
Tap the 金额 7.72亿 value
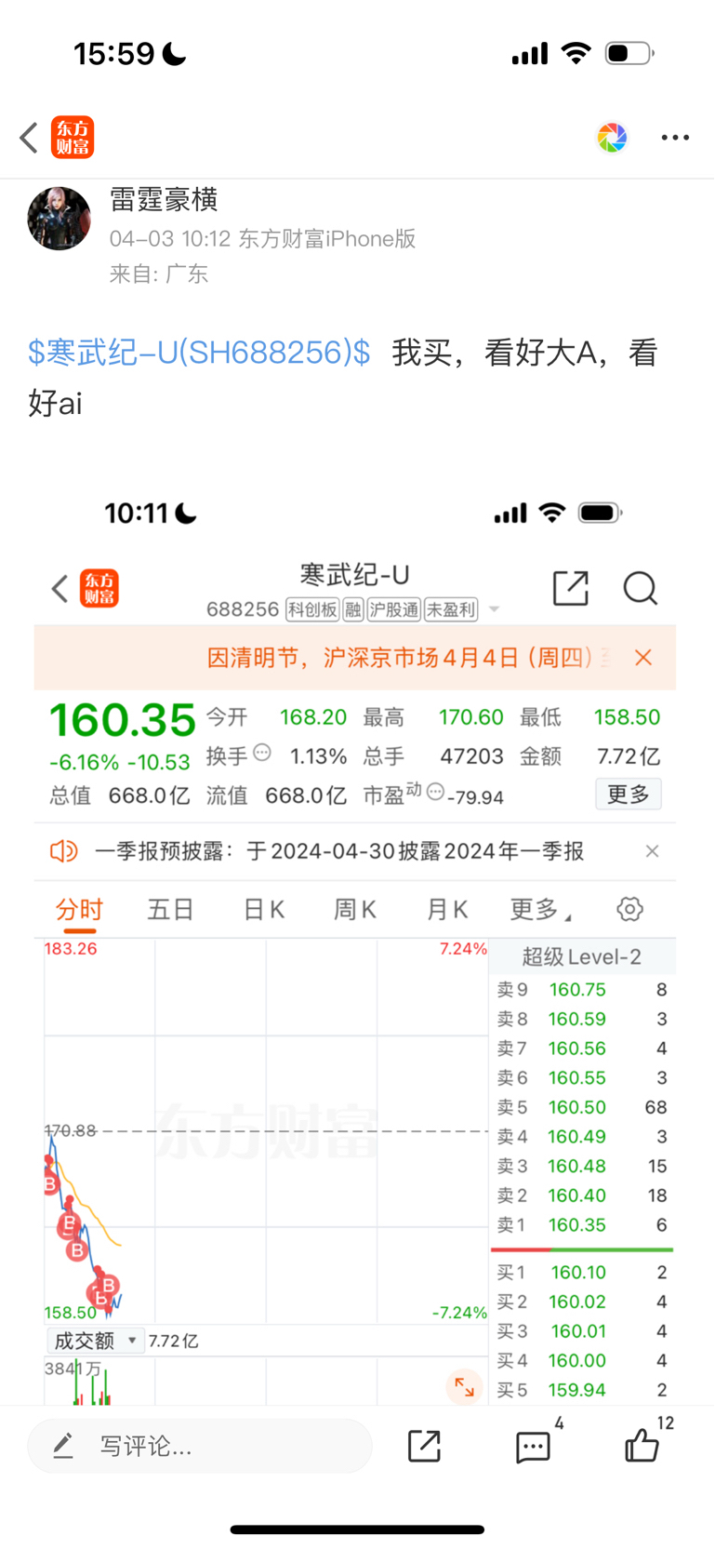pos(629,756)
